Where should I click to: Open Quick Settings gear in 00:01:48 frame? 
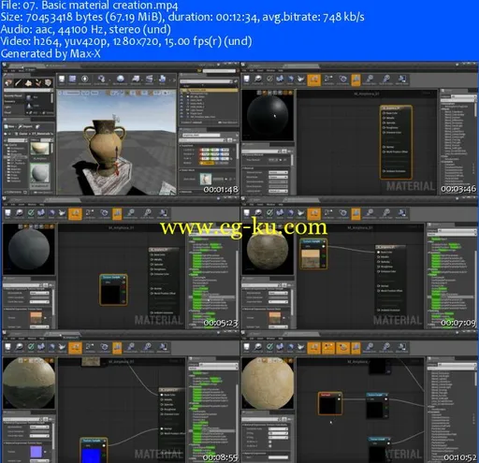click(101, 80)
